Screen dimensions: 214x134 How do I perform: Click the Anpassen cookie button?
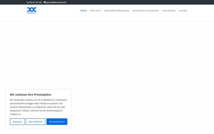pos(17,121)
